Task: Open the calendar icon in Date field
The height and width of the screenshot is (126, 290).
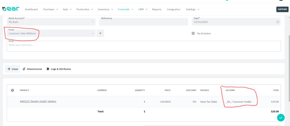Action: 278,22
